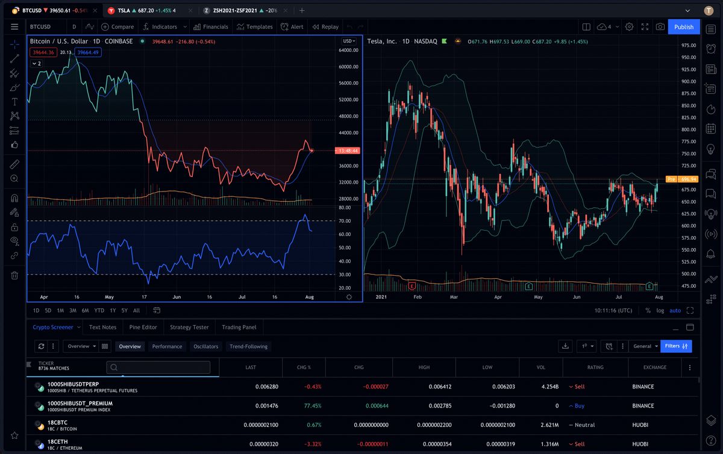Open Financials menu
The image size is (723, 454).
[211, 26]
